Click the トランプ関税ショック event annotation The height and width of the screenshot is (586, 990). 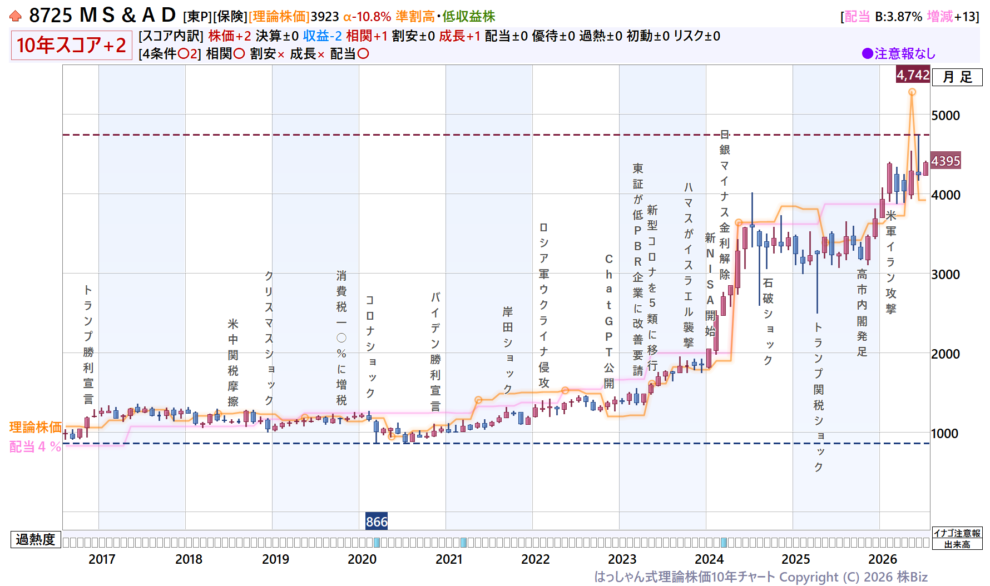point(818,396)
